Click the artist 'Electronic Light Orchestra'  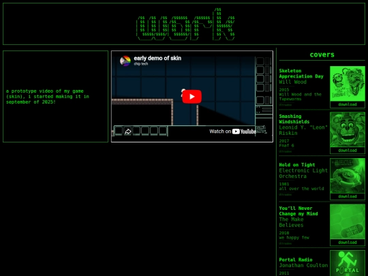(303, 173)
